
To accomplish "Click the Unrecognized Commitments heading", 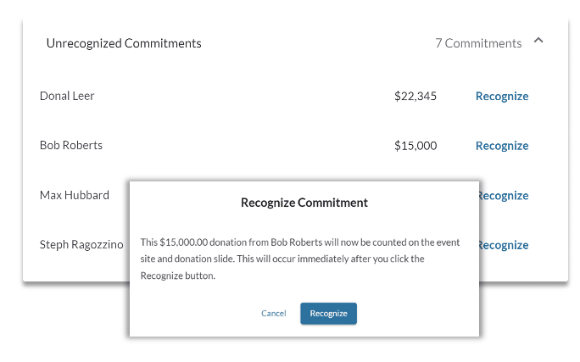I will pyautogui.click(x=124, y=43).
